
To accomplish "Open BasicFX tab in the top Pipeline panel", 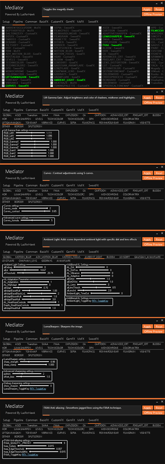I will (x=44, y=22).
